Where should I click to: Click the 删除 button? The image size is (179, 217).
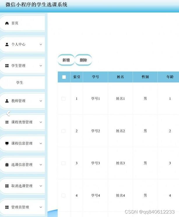(83, 60)
